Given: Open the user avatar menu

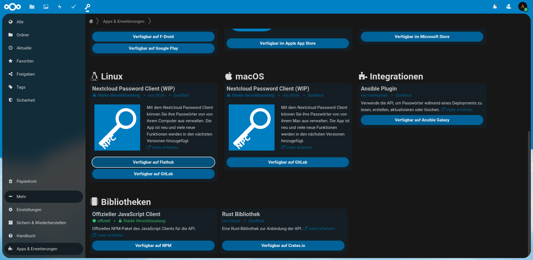Looking at the screenshot, I should coord(523,7).
